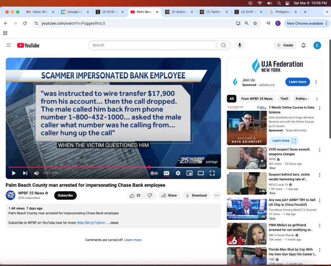Open tab search dropdown arrow
The image size is (331, 266).
(x=327, y=12)
